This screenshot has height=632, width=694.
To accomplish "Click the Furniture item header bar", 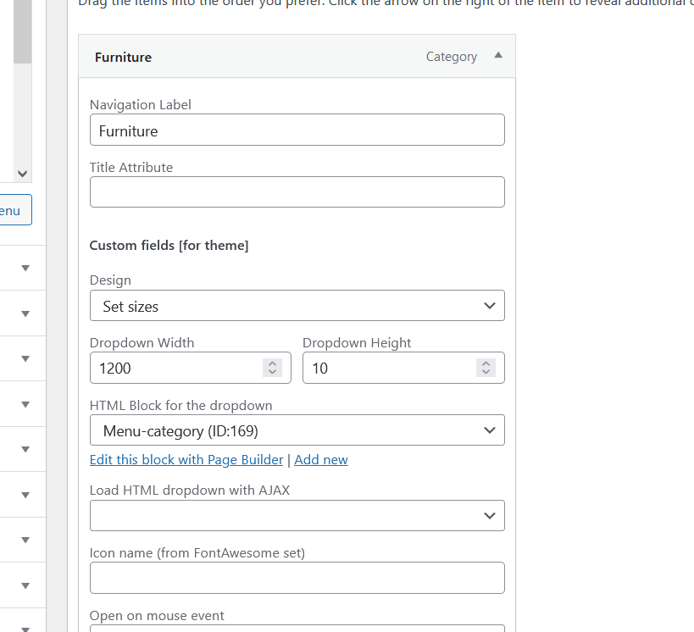I will (254, 57).
